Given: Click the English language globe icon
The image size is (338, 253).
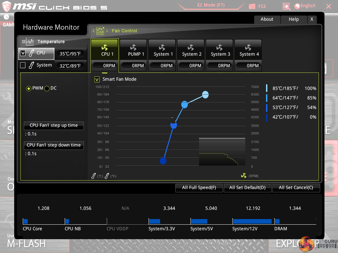Looking at the screenshot, I should [x=297, y=6].
